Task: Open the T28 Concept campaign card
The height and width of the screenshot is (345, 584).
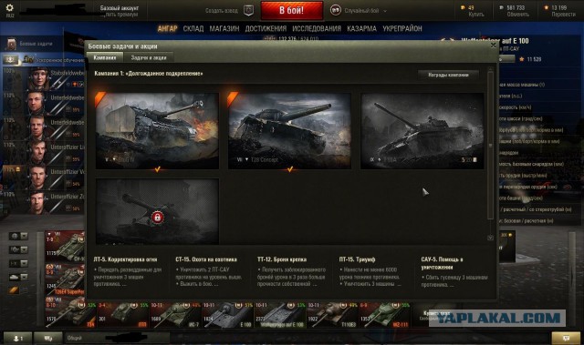Action: [289, 131]
